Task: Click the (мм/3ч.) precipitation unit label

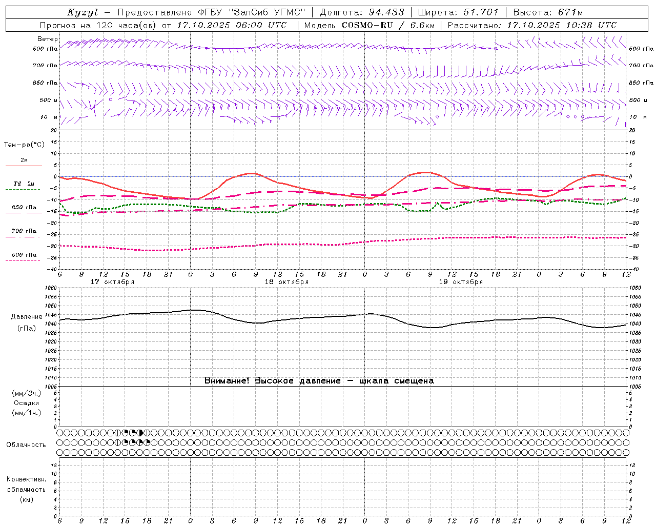Action: (27, 393)
